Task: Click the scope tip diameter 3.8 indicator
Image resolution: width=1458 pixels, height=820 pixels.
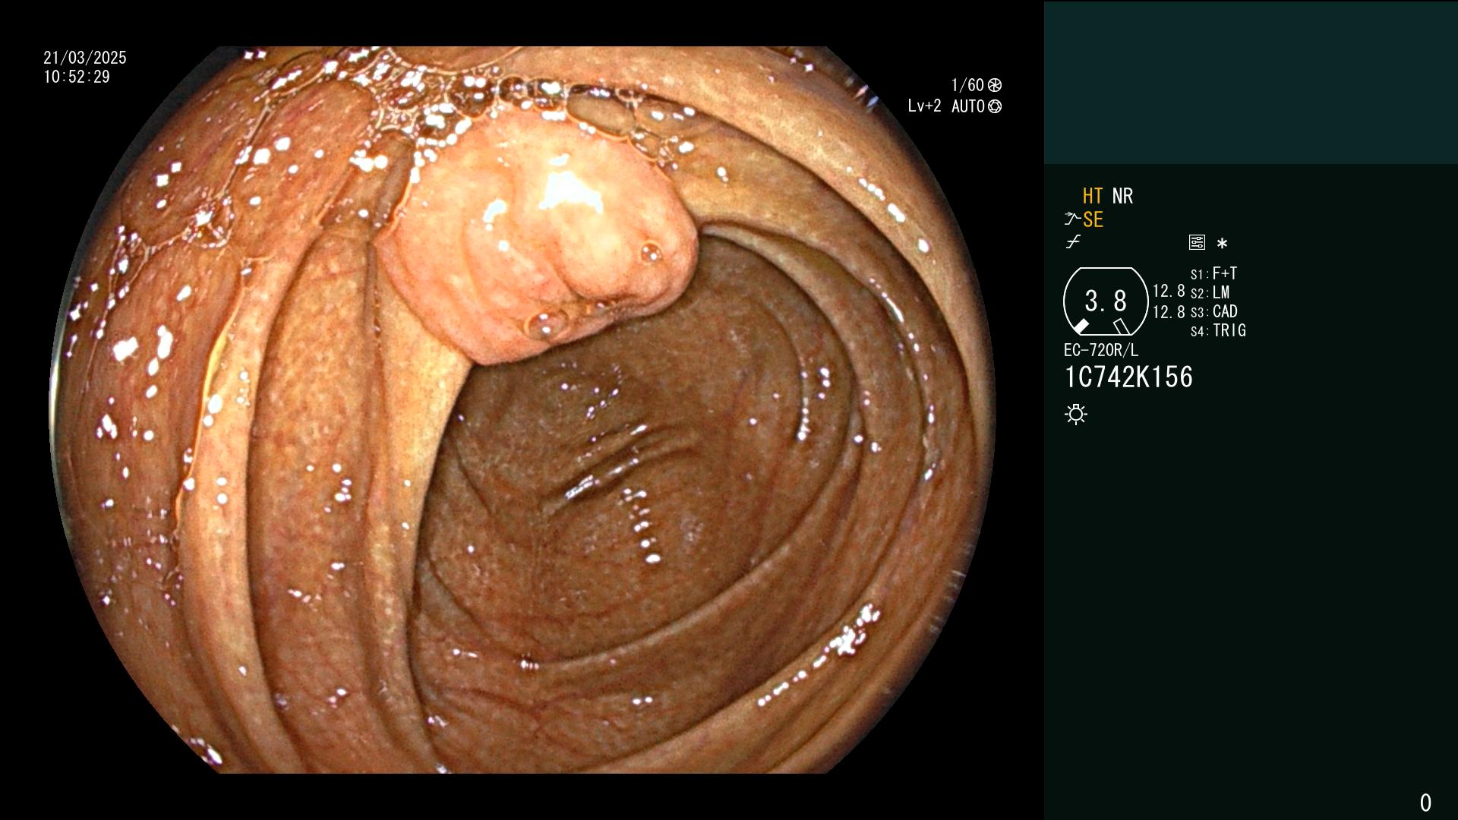Action: [x=1106, y=301]
